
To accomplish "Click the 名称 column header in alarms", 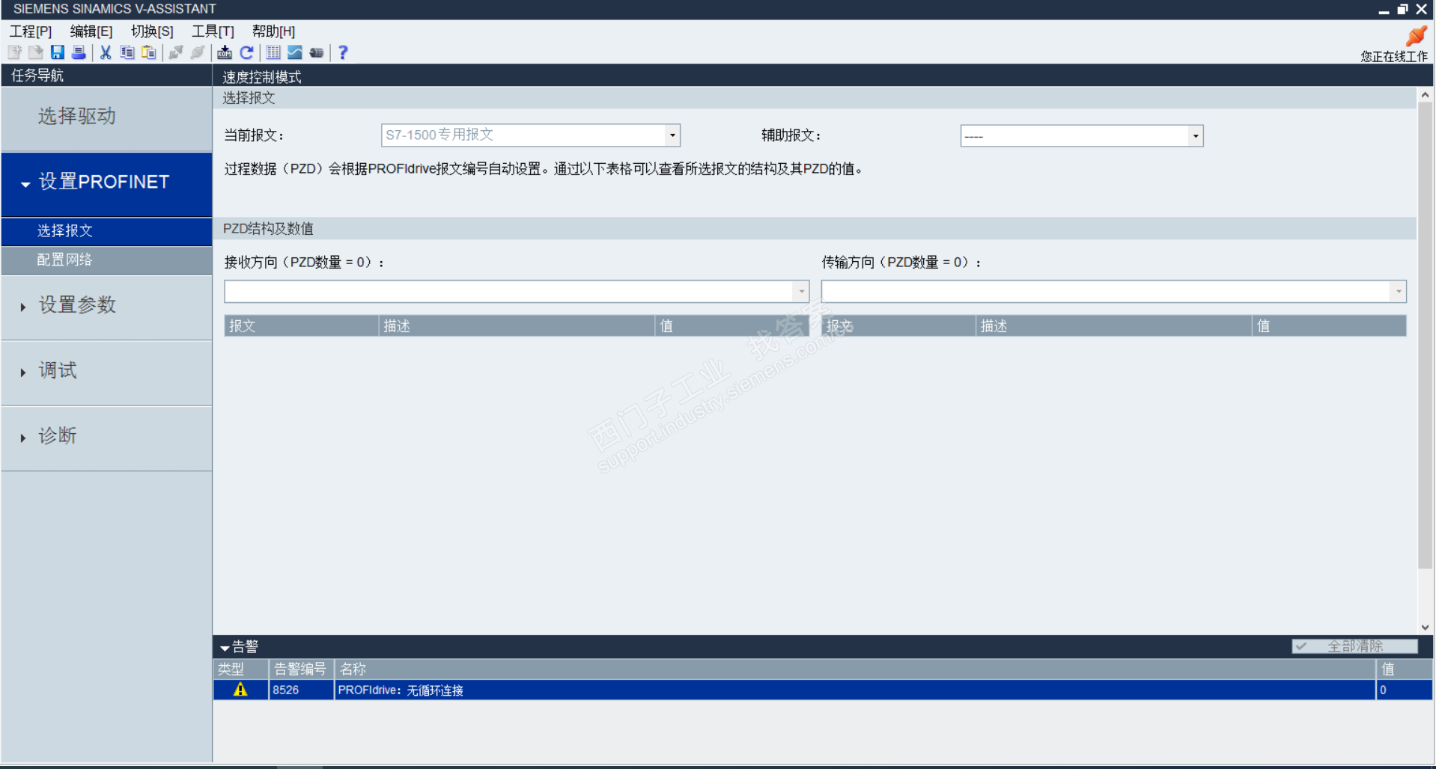I will (x=855, y=669).
